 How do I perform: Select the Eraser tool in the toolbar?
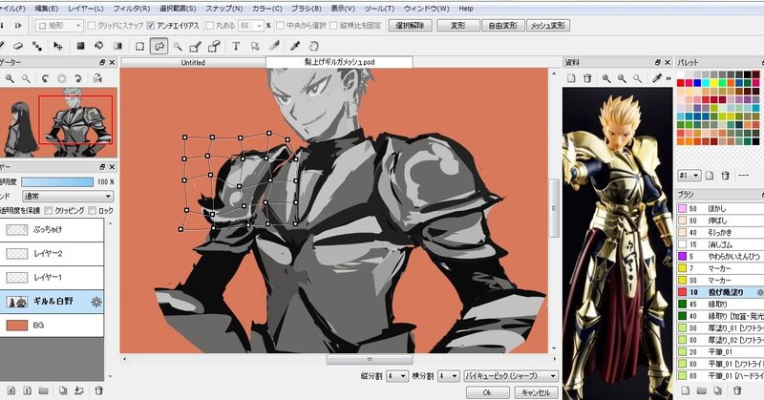click(x=18, y=46)
